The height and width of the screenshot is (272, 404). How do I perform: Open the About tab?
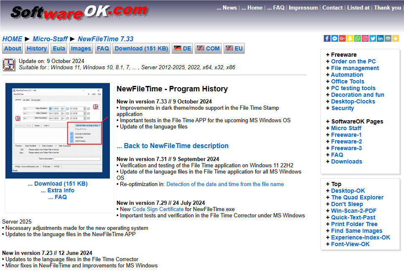pyautogui.click(x=13, y=48)
